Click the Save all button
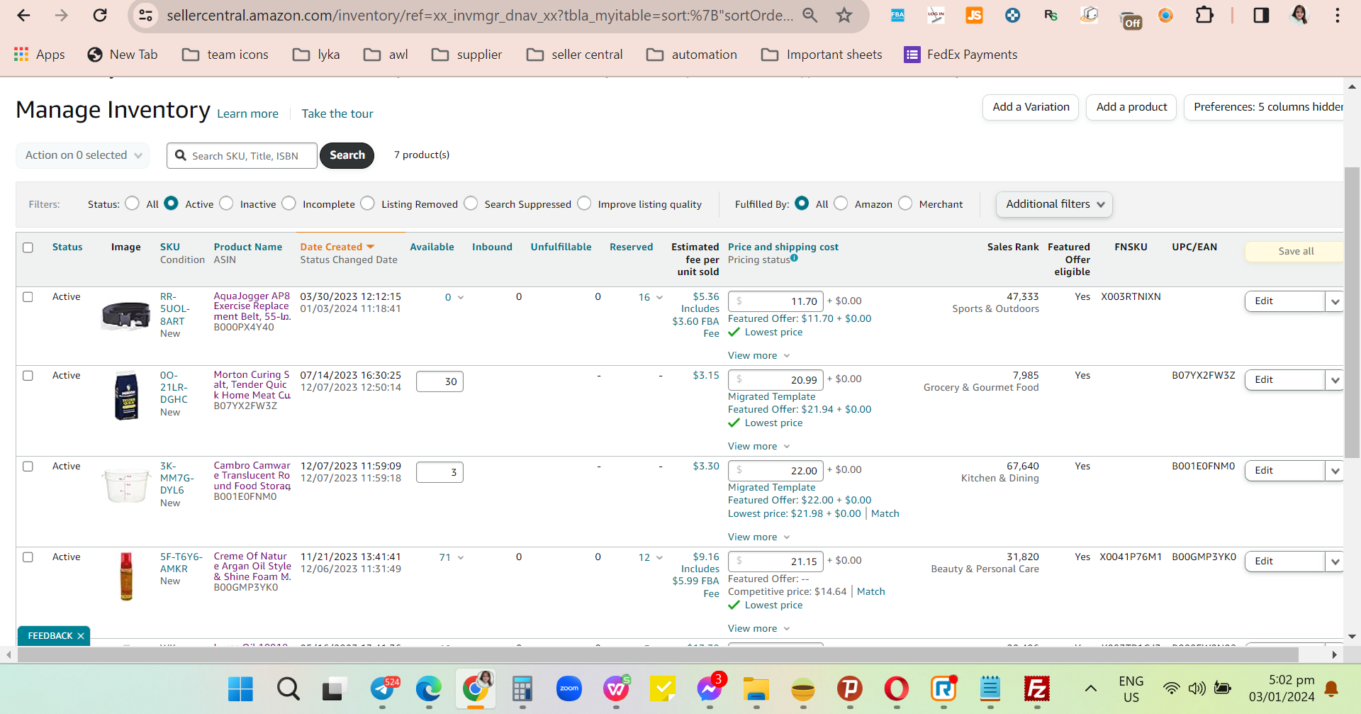This screenshot has height=714, width=1361. coord(1295,251)
